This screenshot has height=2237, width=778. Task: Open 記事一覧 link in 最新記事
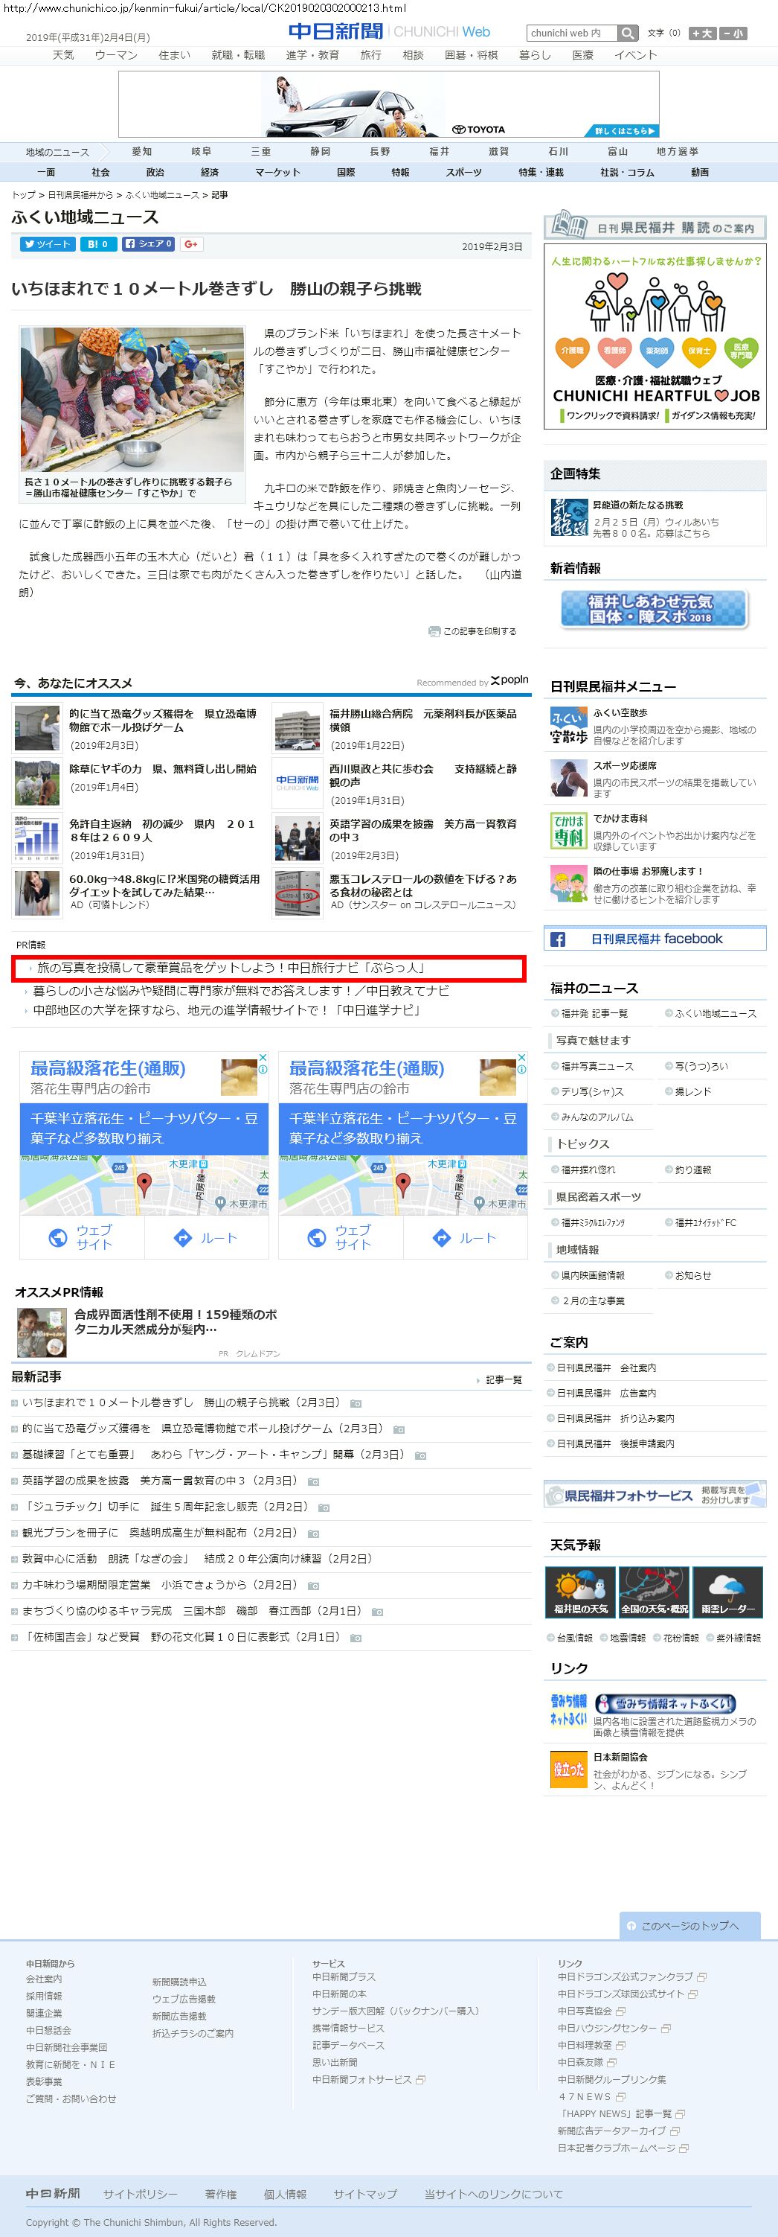tap(503, 1380)
